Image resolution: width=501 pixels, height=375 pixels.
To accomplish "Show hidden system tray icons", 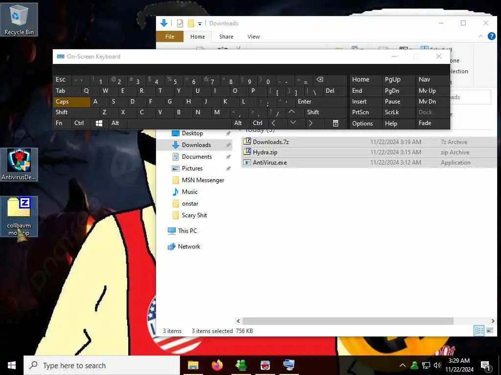I will (x=403, y=365).
